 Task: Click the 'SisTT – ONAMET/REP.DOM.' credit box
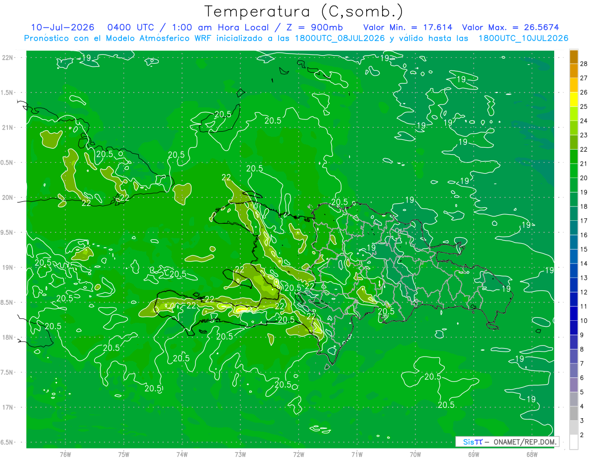tap(507, 442)
